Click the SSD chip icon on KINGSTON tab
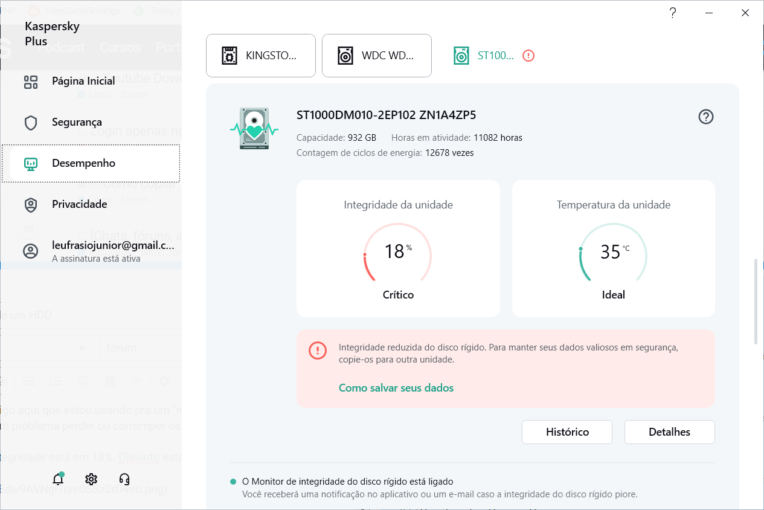The width and height of the screenshot is (764, 510). tap(230, 56)
